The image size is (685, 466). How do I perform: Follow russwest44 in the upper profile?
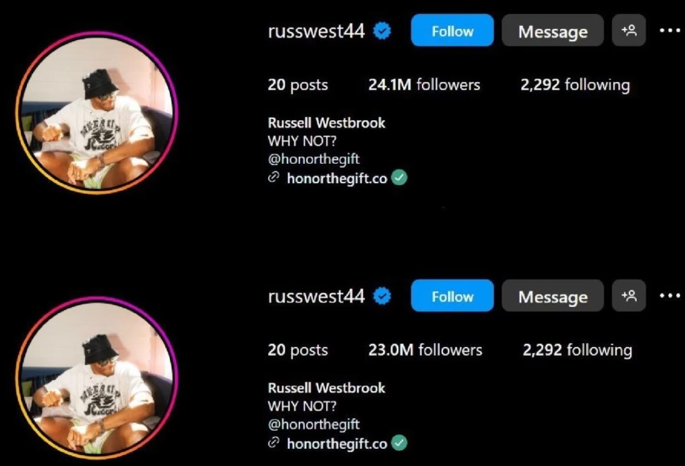452,30
